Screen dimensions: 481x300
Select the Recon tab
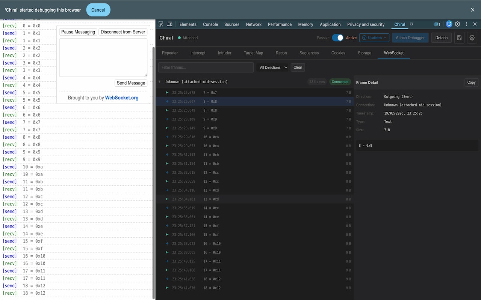[281, 53]
